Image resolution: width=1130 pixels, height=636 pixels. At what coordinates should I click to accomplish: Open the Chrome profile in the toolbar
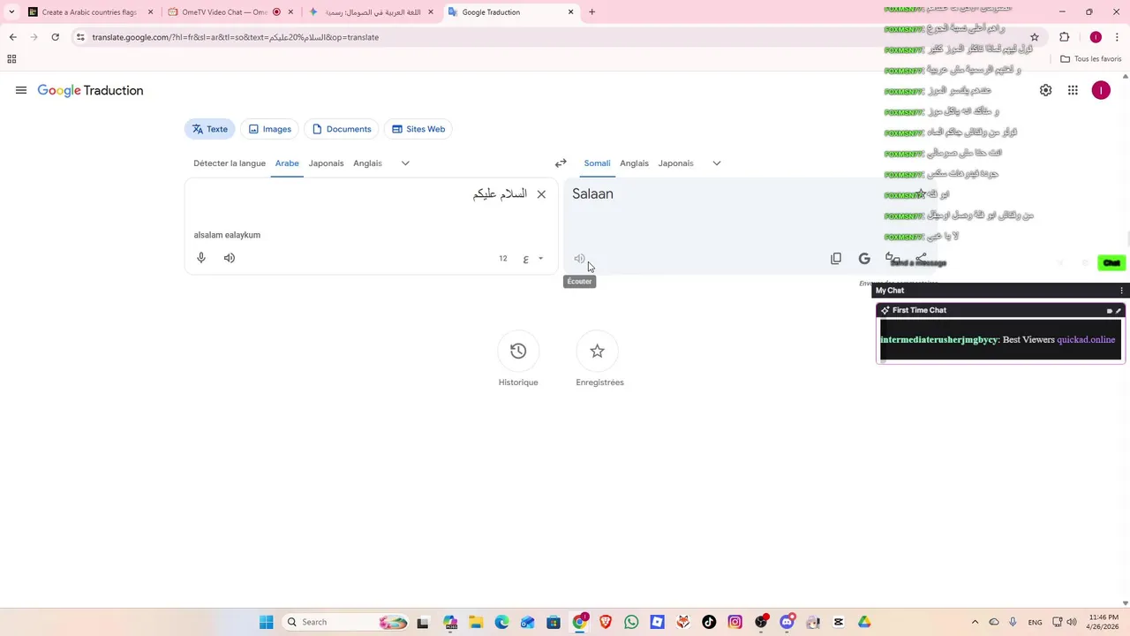click(x=1096, y=37)
